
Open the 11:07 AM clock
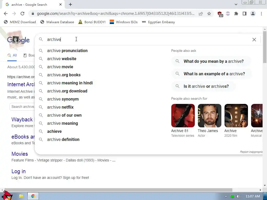pyautogui.click(x=253, y=196)
